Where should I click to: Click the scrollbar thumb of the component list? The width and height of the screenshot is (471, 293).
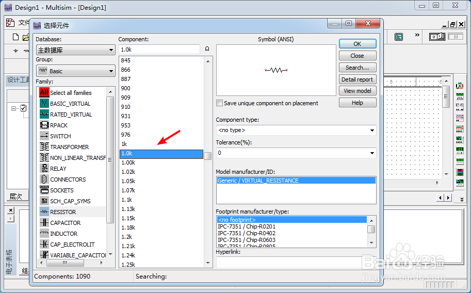pos(207,156)
